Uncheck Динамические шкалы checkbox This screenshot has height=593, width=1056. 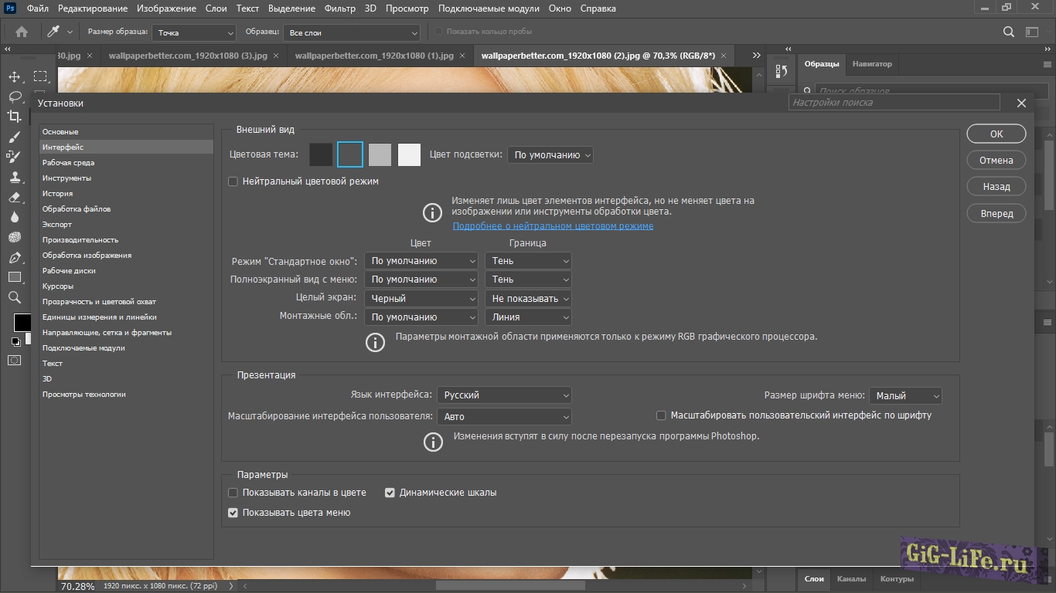click(x=390, y=493)
